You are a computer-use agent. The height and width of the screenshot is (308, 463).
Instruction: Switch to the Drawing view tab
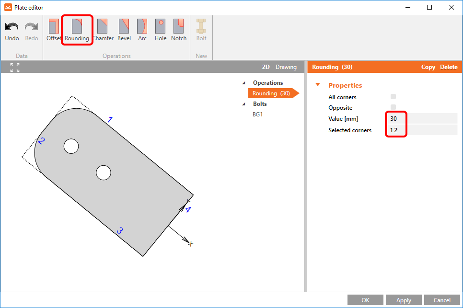click(x=286, y=67)
